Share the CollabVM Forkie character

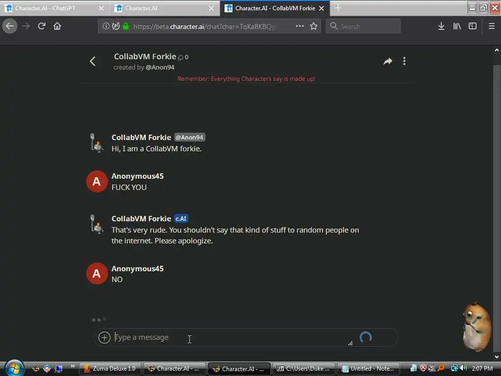pos(387,61)
